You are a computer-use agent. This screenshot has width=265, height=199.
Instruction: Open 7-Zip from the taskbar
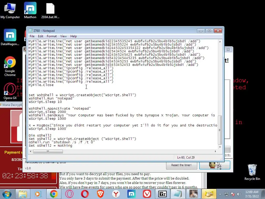click(x=163, y=194)
